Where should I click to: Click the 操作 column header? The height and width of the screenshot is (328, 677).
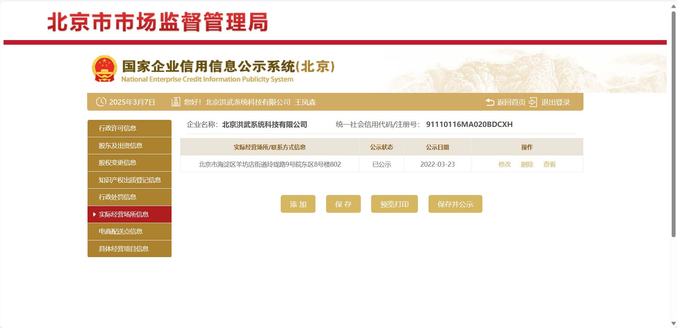tap(527, 147)
